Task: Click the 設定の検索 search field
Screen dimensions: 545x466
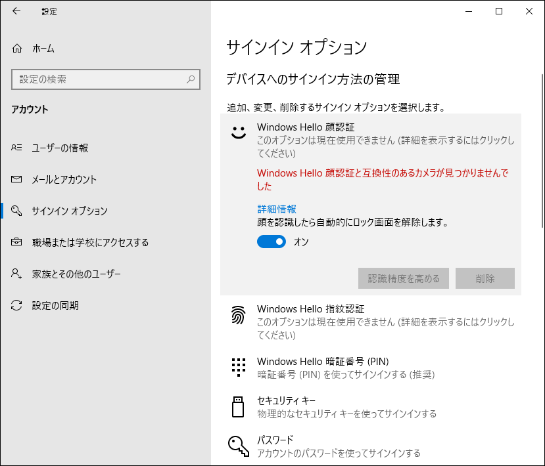Action: click(x=106, y=79)
